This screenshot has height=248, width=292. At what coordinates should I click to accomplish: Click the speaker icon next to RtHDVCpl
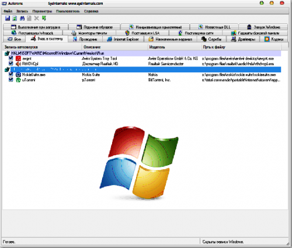pyautogui.click(x=18, y=64)
